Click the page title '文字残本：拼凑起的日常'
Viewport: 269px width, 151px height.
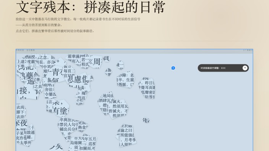pyautogui.click(x=91, y=7)
